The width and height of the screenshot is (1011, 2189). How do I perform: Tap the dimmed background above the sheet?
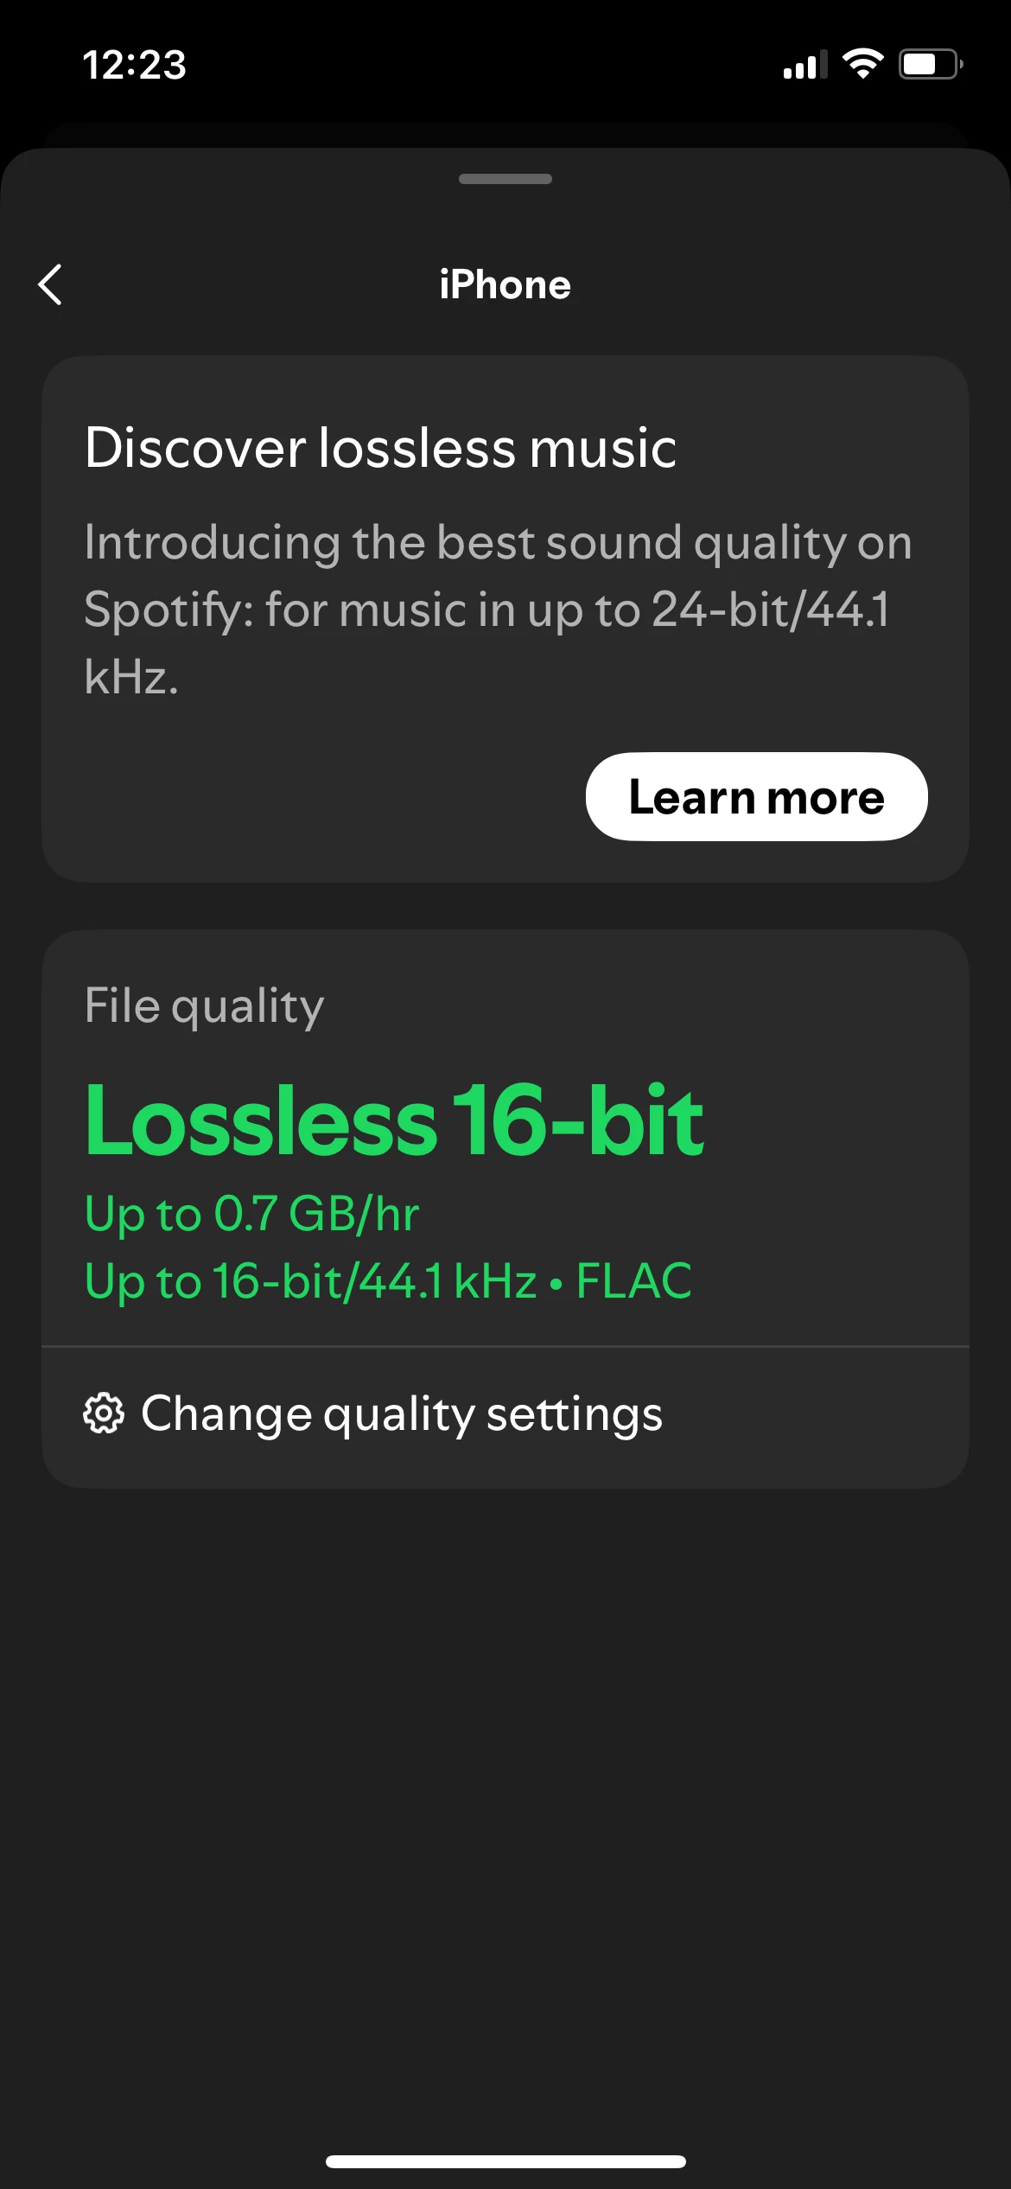[505, 130]
